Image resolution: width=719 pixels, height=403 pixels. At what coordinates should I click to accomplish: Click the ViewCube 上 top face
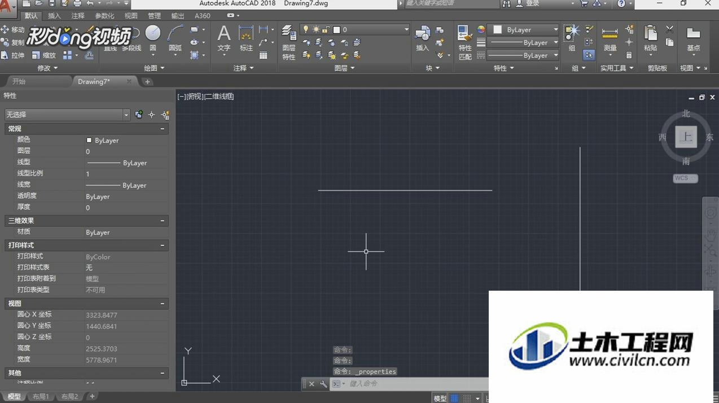pyautogui.click(x=686, y=137)
